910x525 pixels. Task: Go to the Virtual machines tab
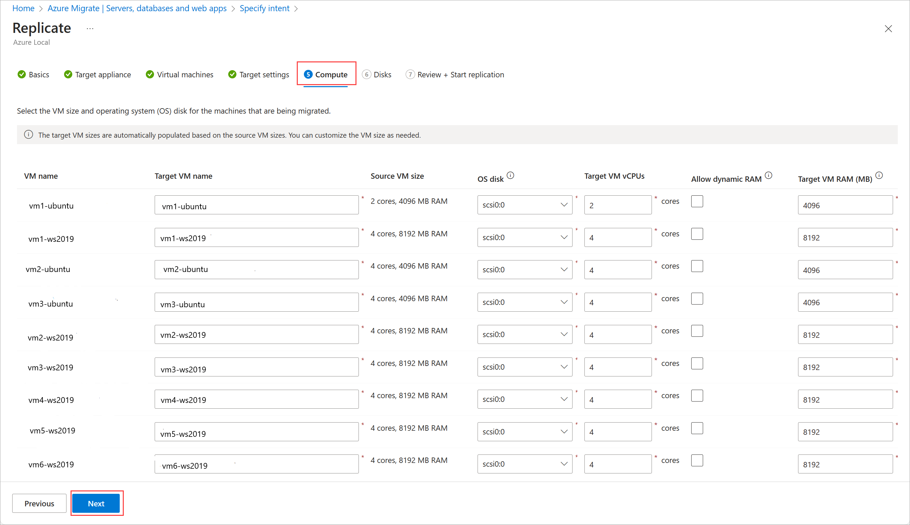tap(185, 75)
